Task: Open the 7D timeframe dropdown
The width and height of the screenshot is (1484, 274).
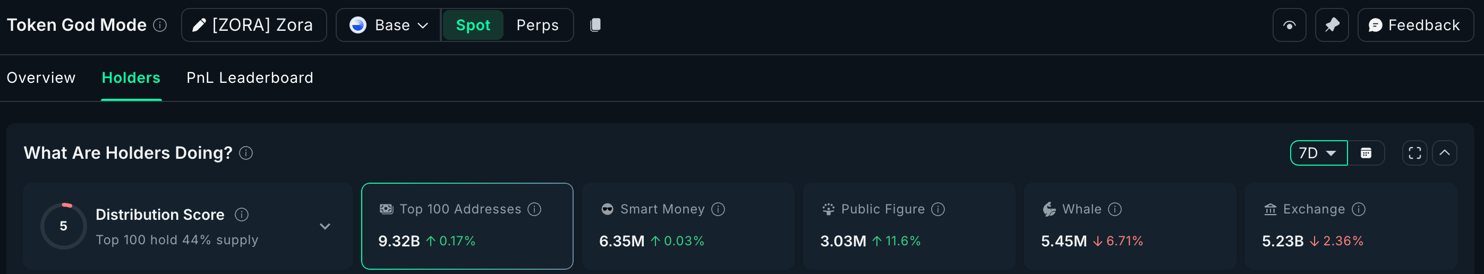Action: 1318,153
